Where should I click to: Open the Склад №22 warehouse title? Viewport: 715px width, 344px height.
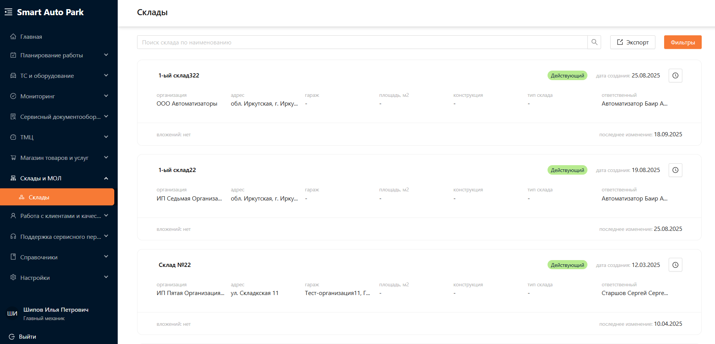(175, 265)
